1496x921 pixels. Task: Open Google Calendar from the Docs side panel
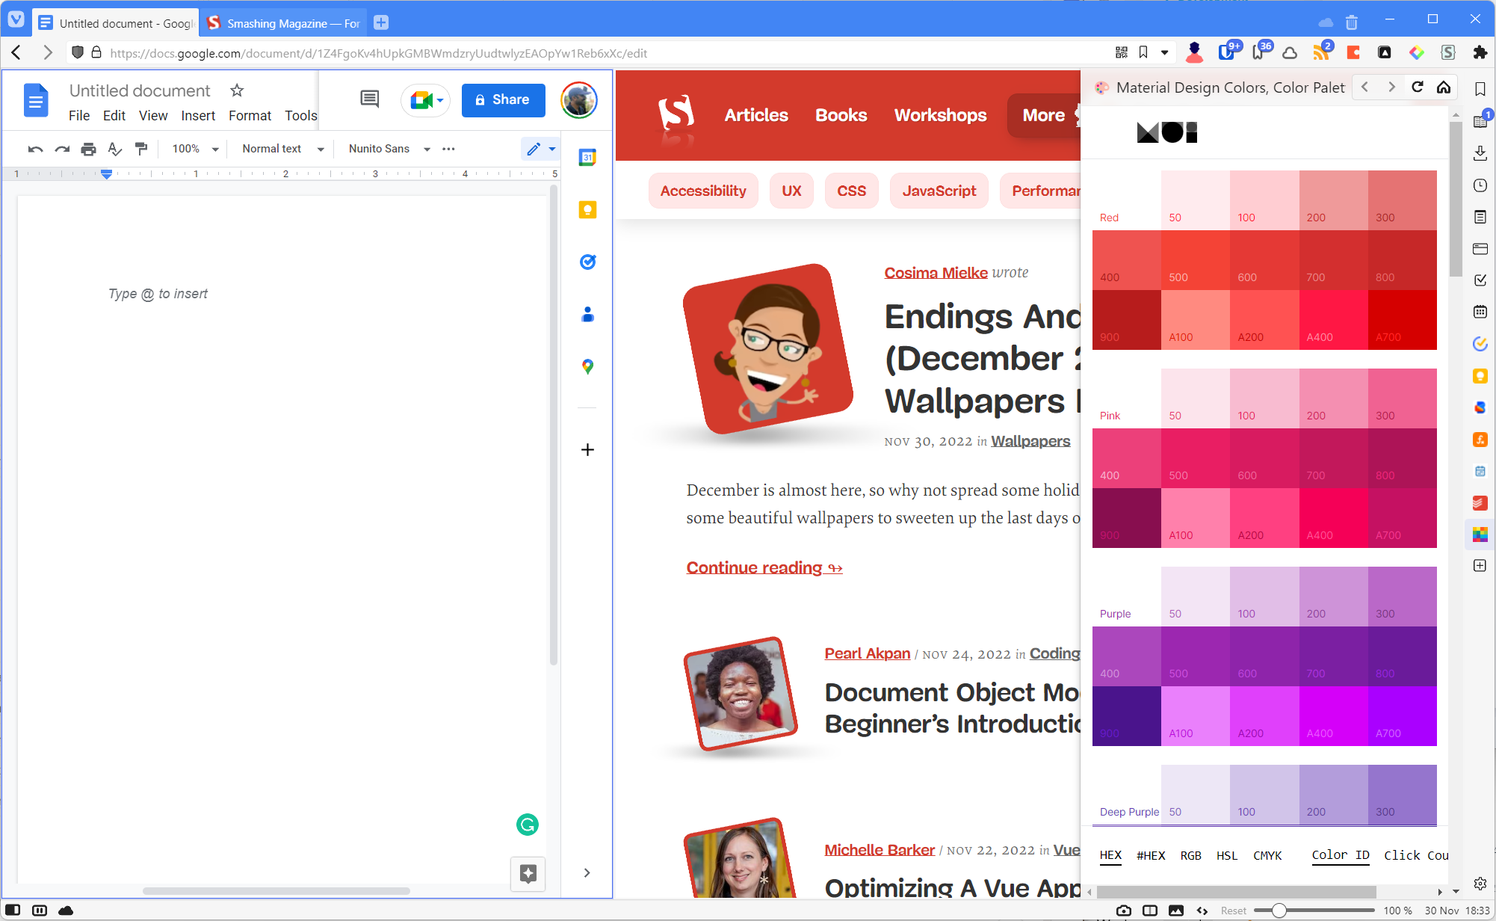(x=587, y=157)
